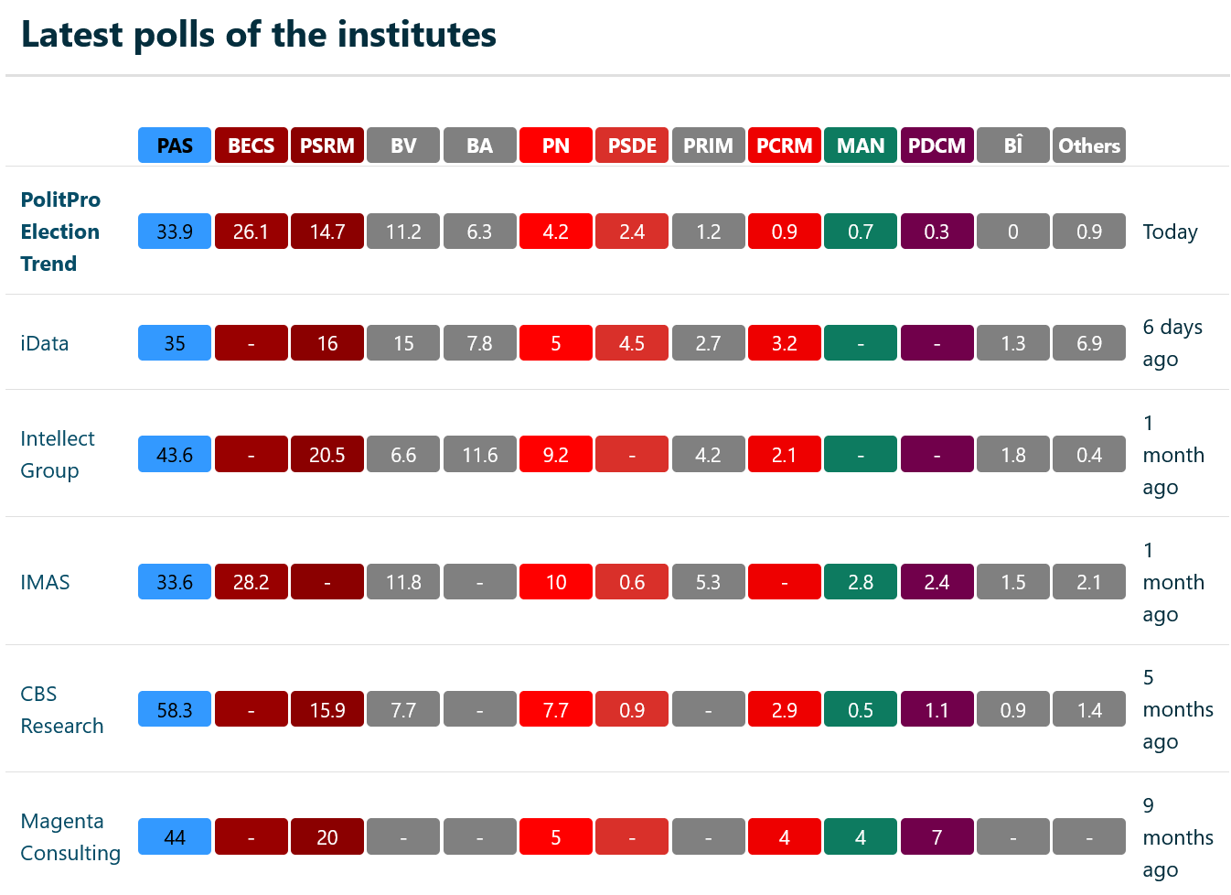Viewport: 1231px width, 895px height.
Task: Click the BECS 28.2 value in IMAS row
Action: click(x=251, y=582)
